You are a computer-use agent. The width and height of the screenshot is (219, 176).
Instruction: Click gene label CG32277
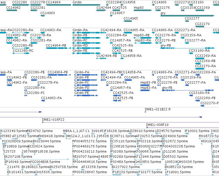[192, 19]
